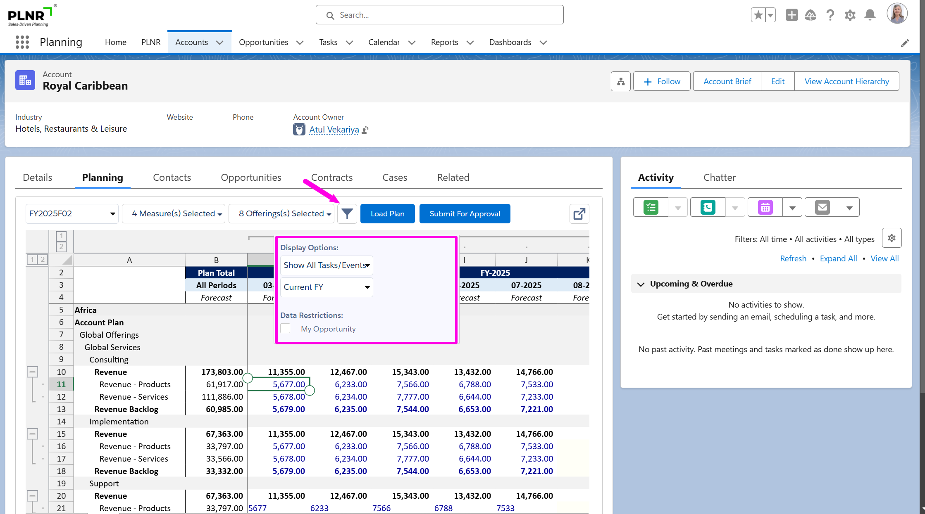Switch to the Contacts tab

click(172, 178)
